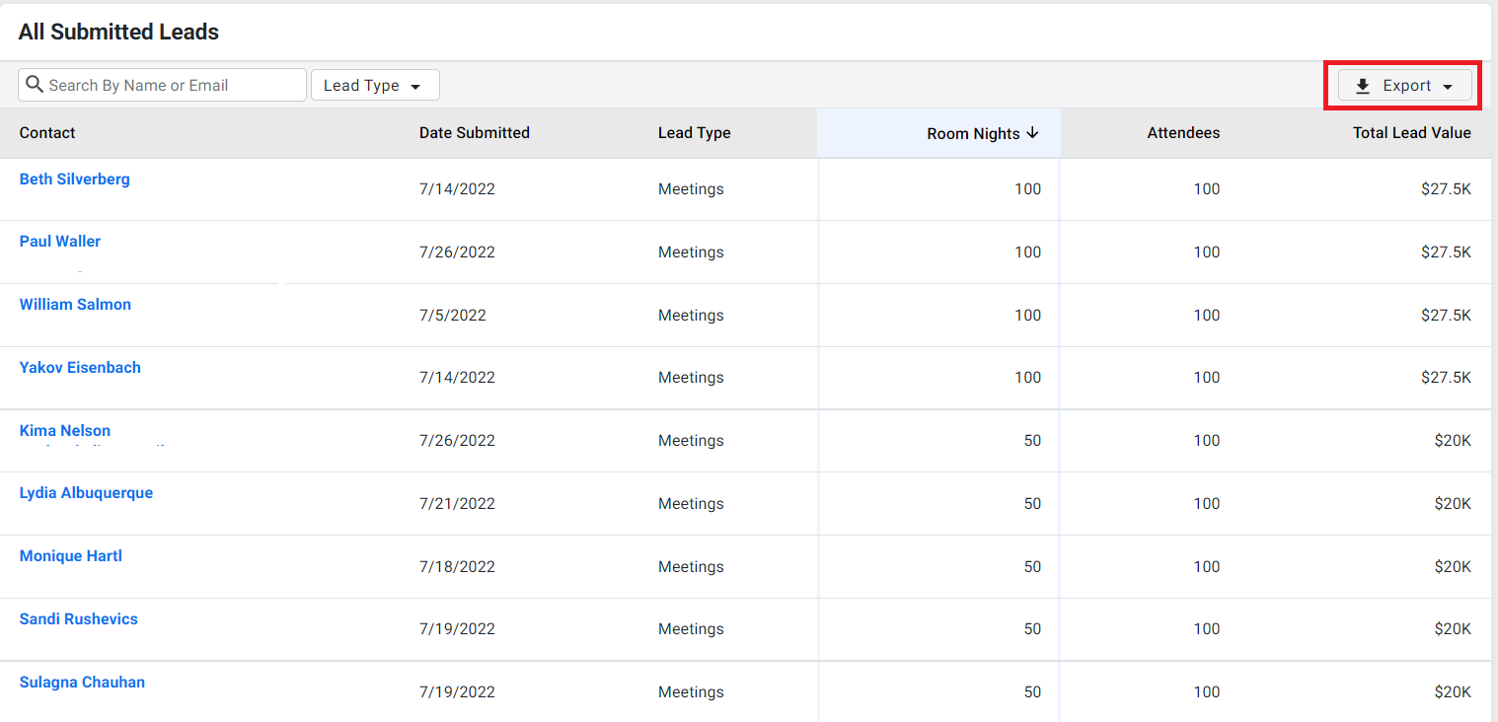Click Room Nights 50 in Monique Hartl row

[1032, 566]
